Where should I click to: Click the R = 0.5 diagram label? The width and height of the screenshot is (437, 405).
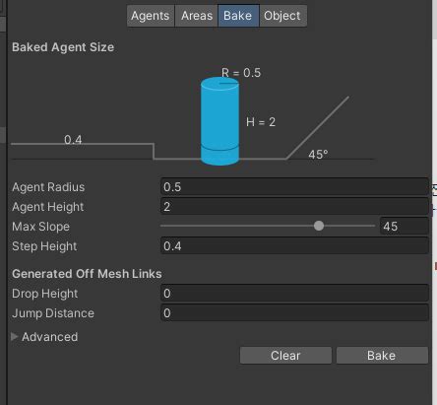241,73
